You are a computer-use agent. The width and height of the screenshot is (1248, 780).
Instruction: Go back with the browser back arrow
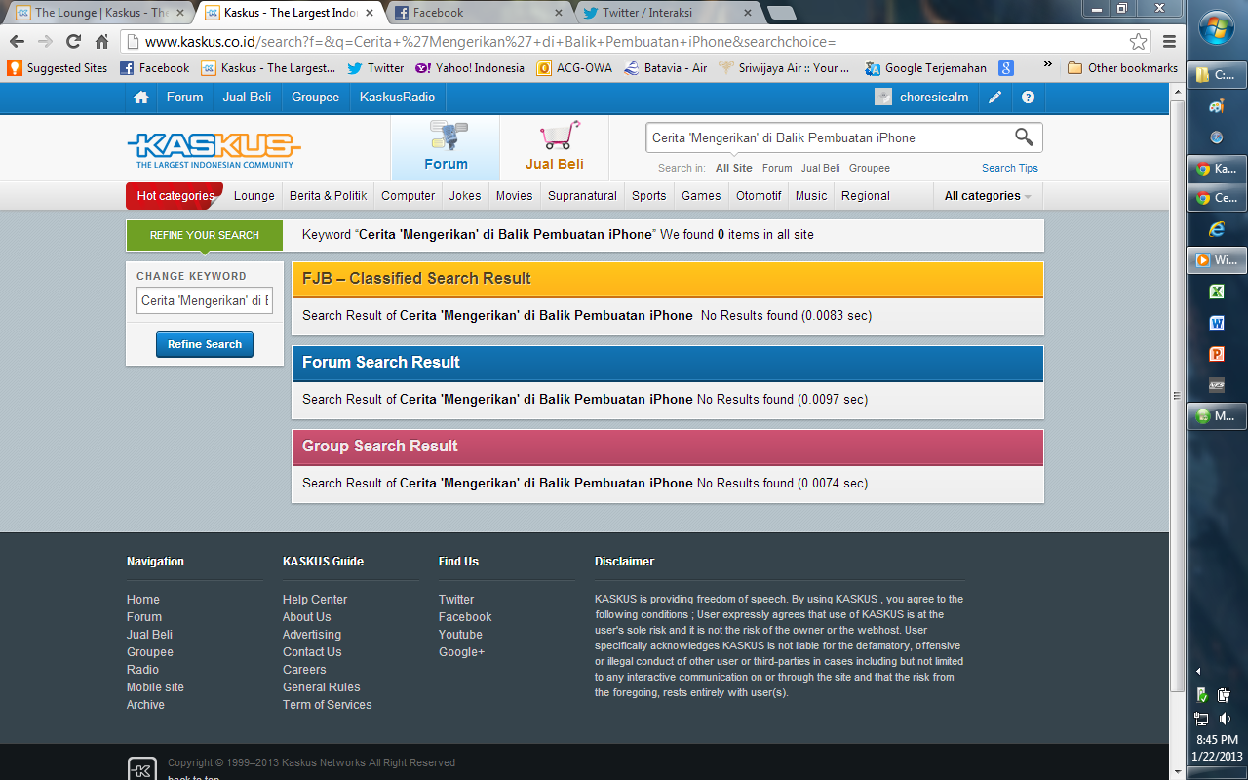pos(17,42)
